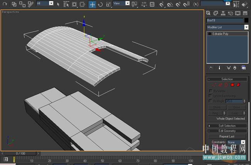Screen dimensions: 251x165
Task: Adjust the By Angle spinner arrows
Action: [x=244, y=101]
